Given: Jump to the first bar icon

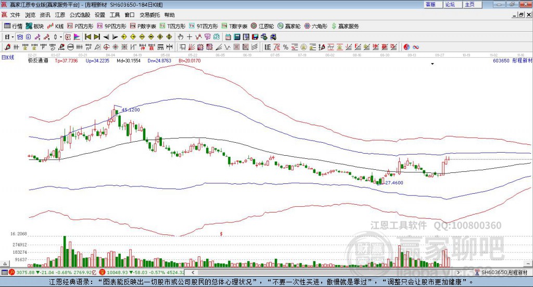Looking at the screenshot, I should click(x=87, y=37).
